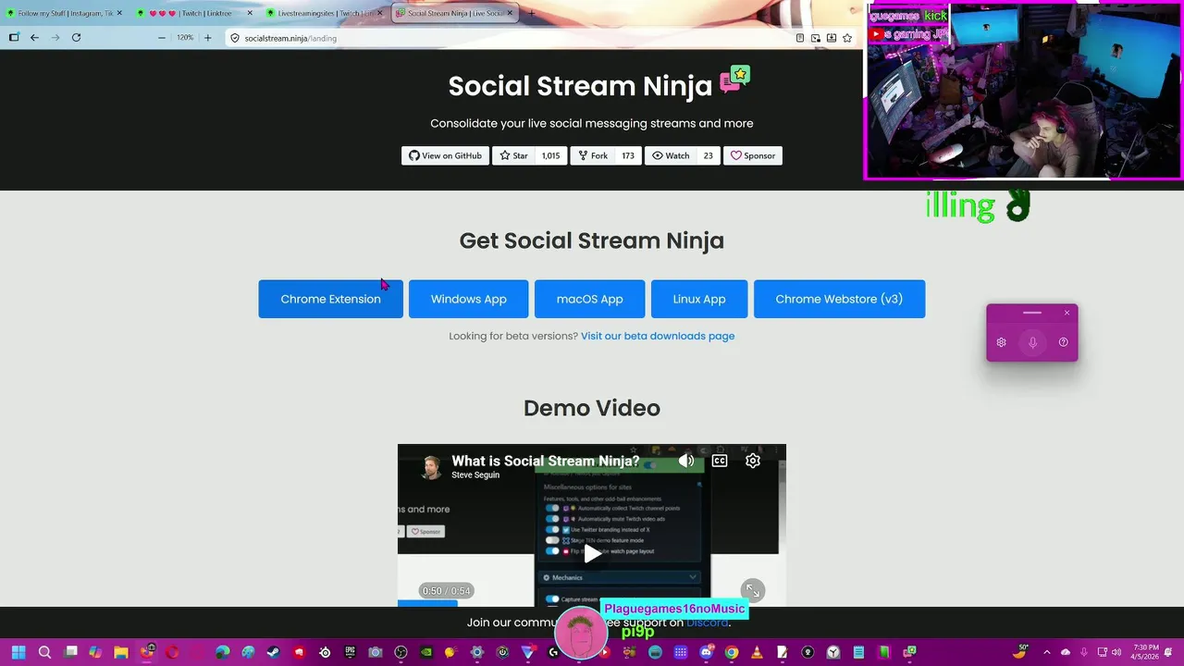Star the repository on GitHub
Screen dimensions: 1184x666
pos(513,155)
